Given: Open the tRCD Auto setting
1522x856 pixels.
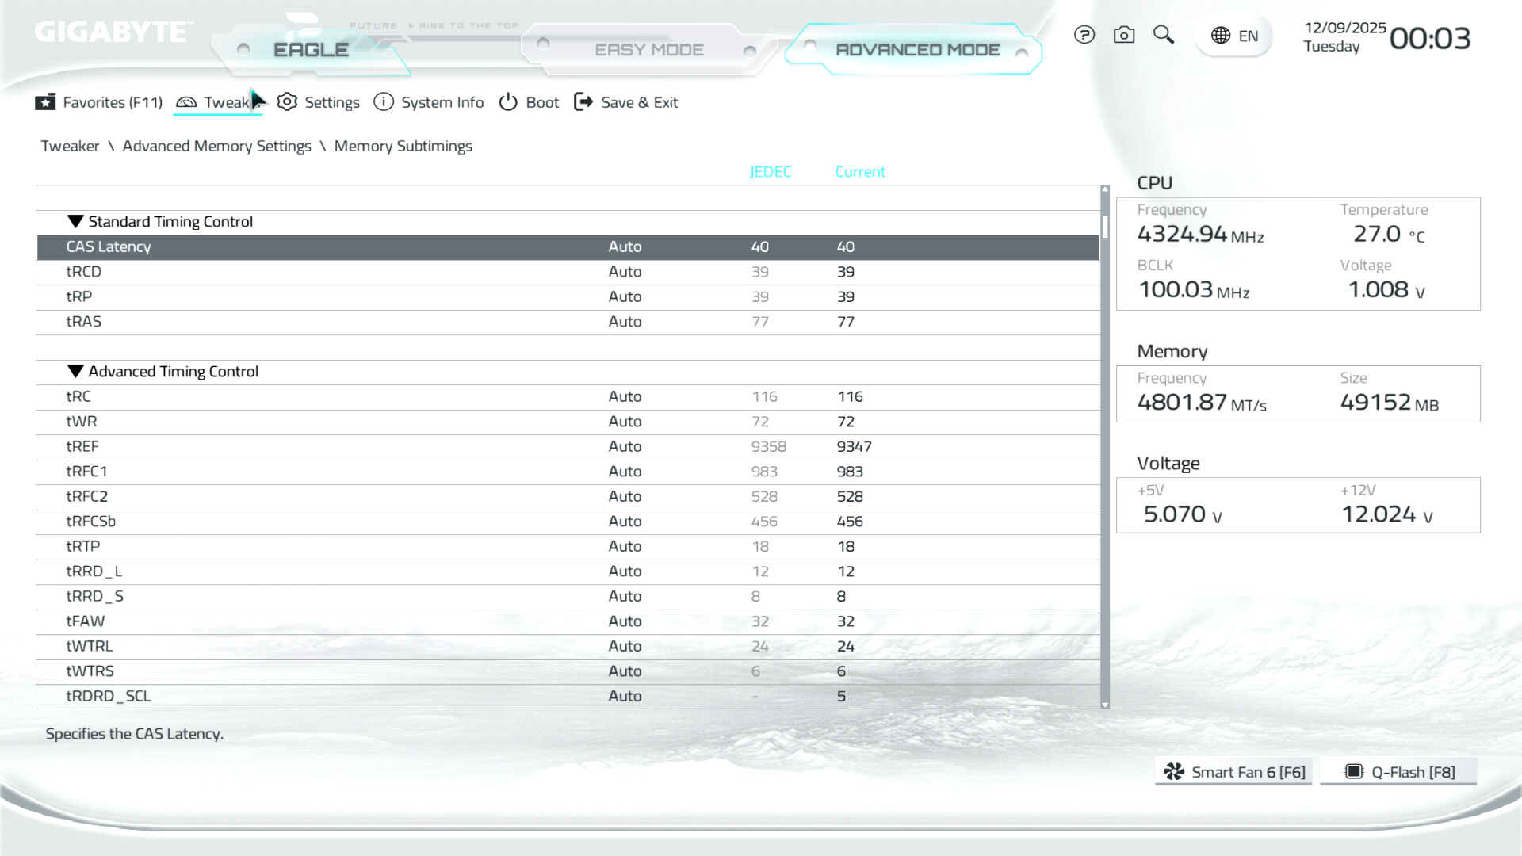Looking at the screenshot, I should (625, 272).
